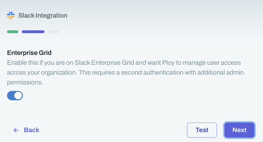The image size is (263, 142).
Task: Continue with the Next button
Action: coord(239,130)
